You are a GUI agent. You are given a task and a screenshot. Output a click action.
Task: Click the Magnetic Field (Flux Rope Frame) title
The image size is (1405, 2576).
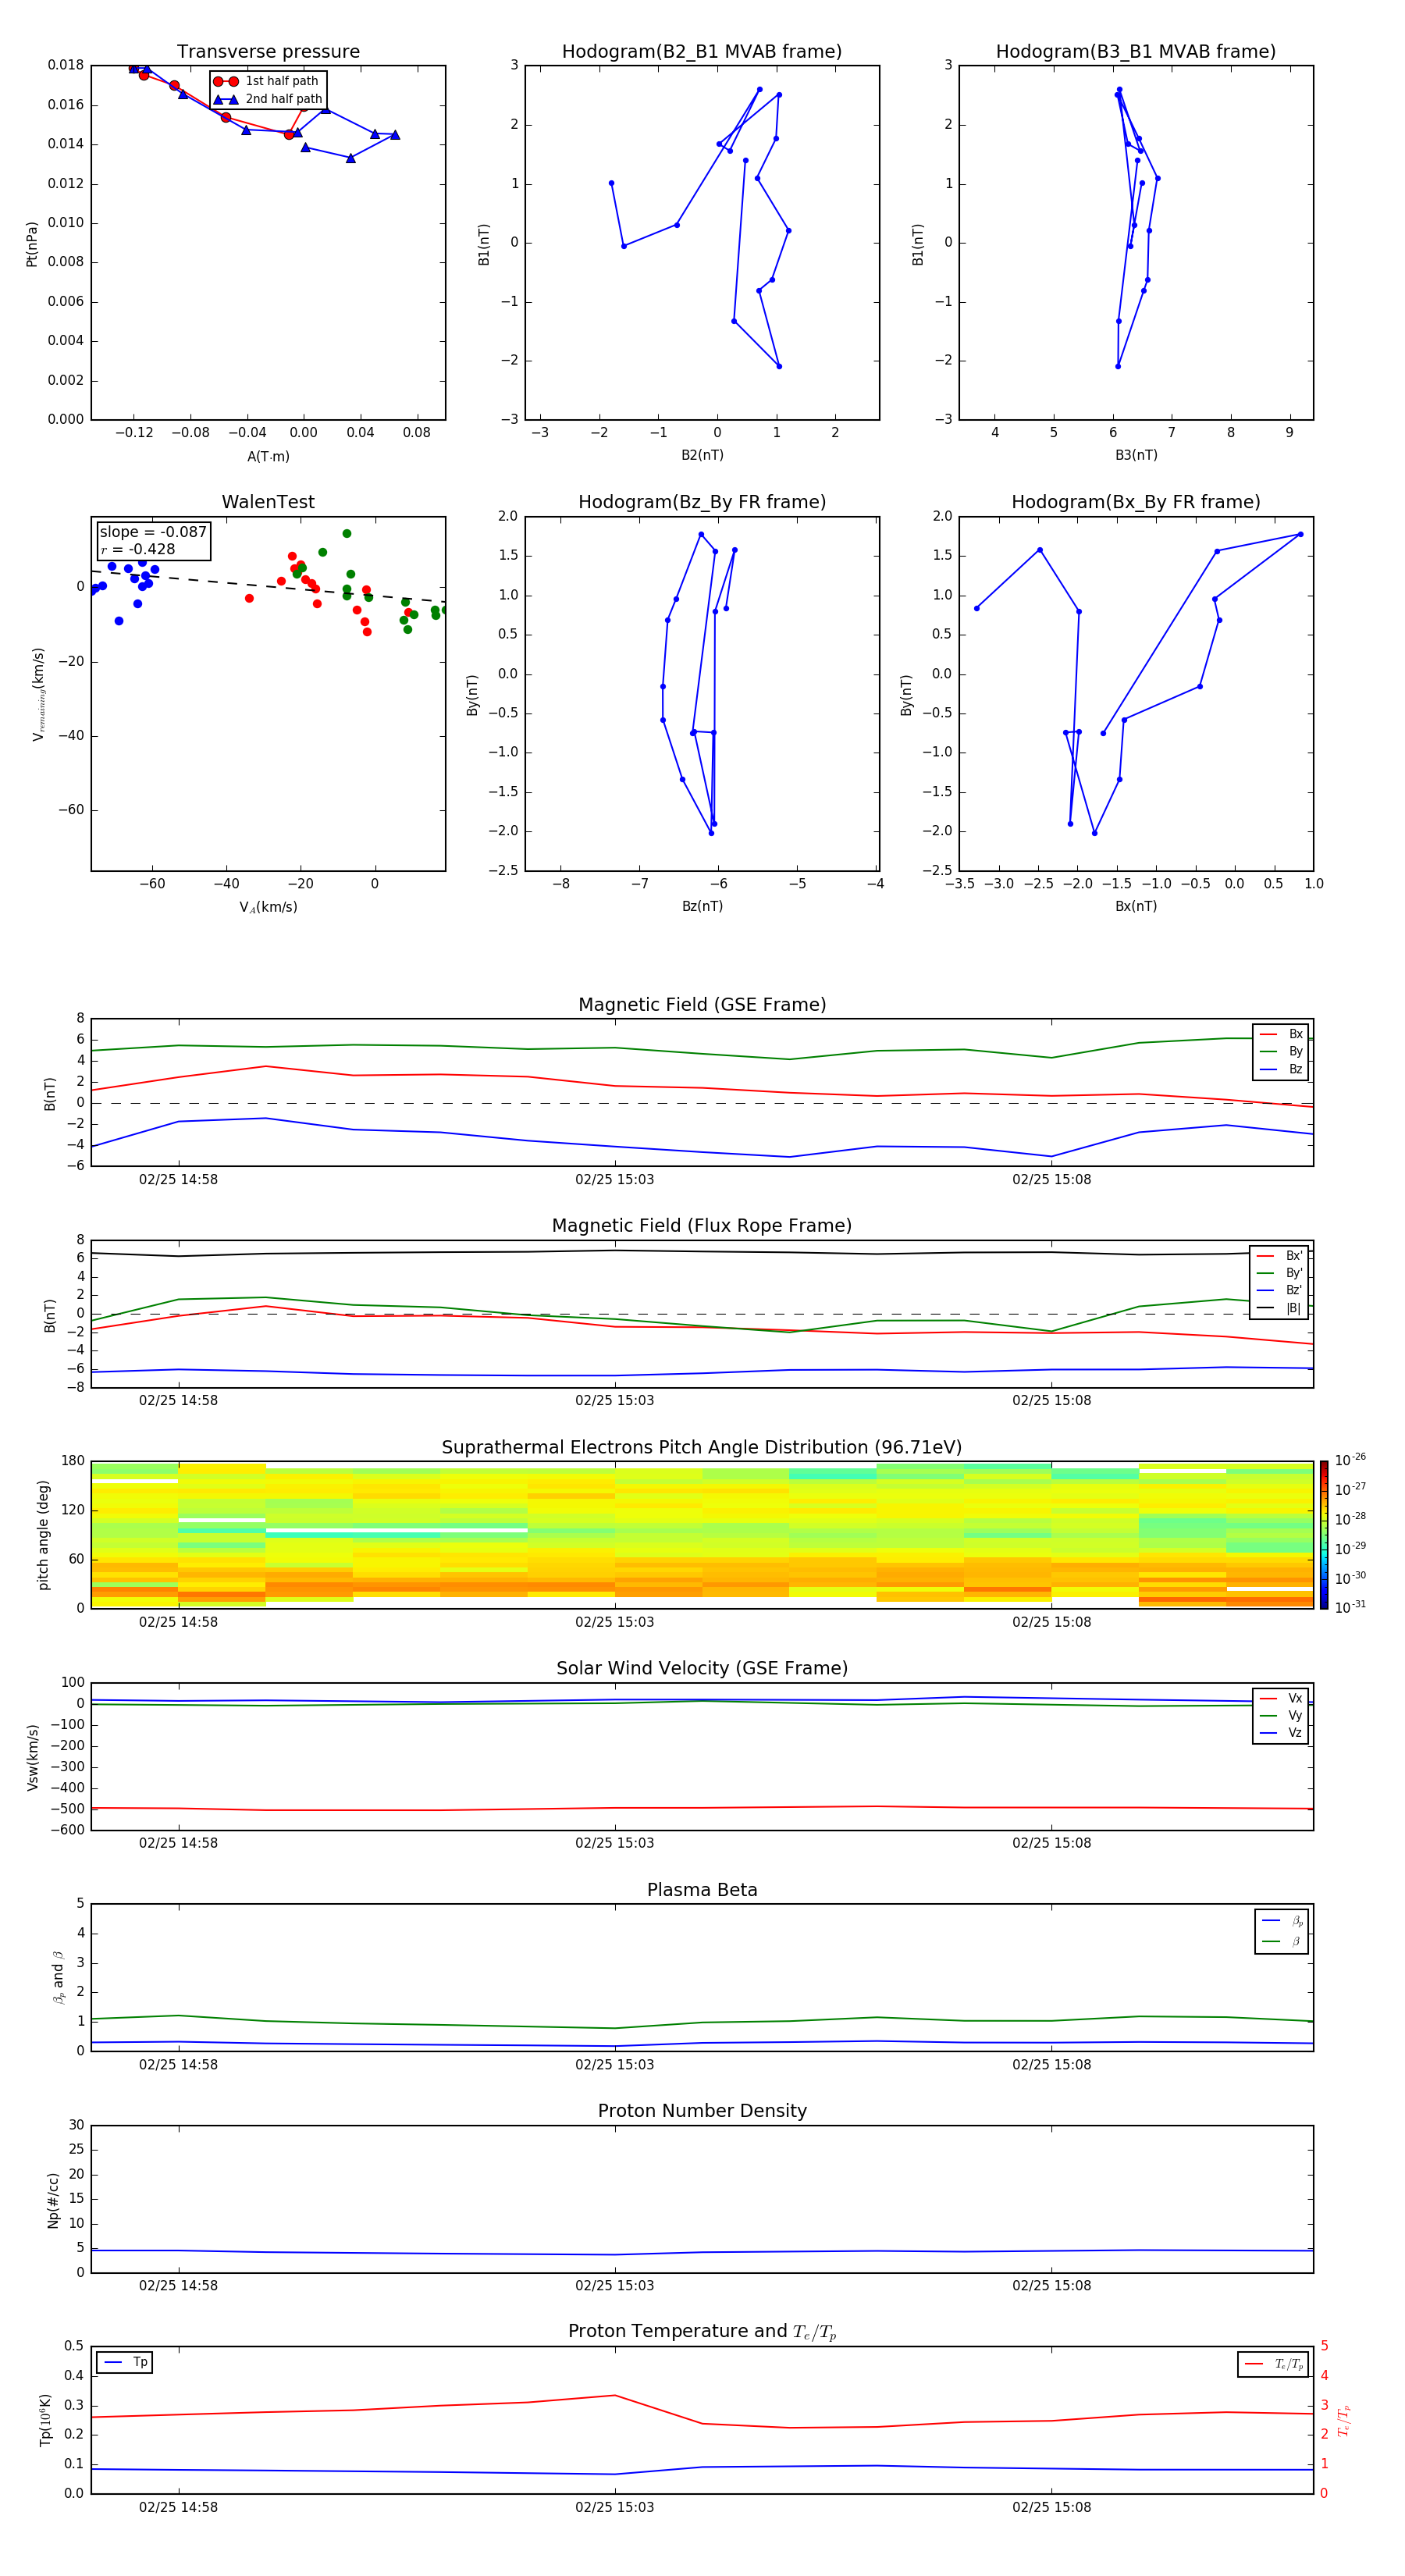tap(702, 1226)
